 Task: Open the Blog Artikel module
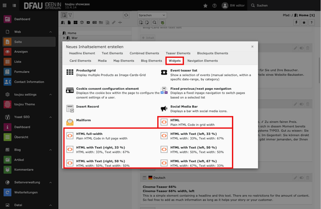[7, 160]
